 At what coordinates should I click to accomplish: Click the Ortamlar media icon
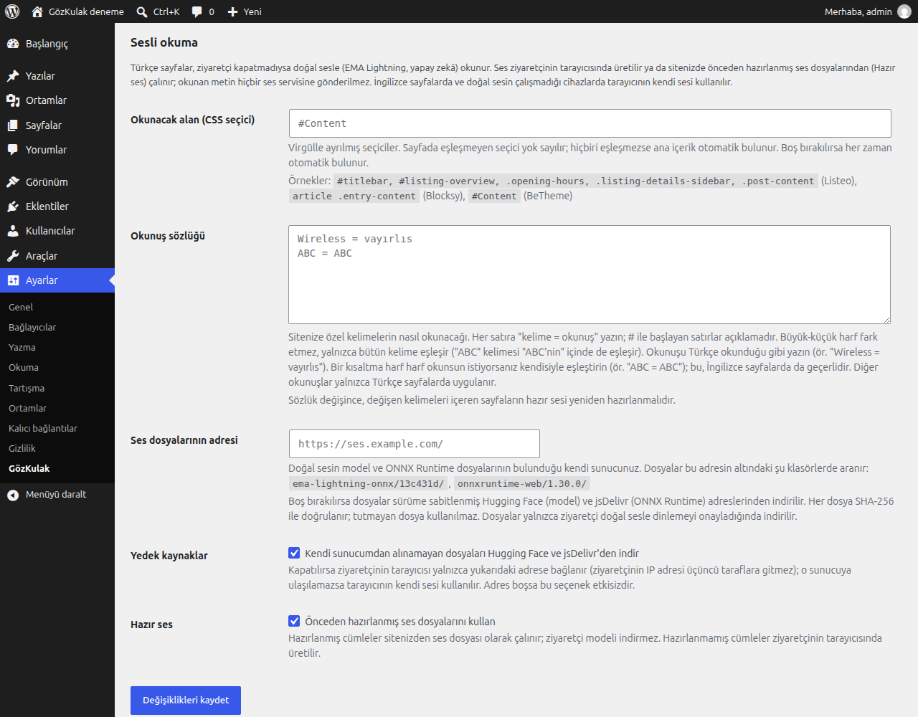[x=13, y=100]
